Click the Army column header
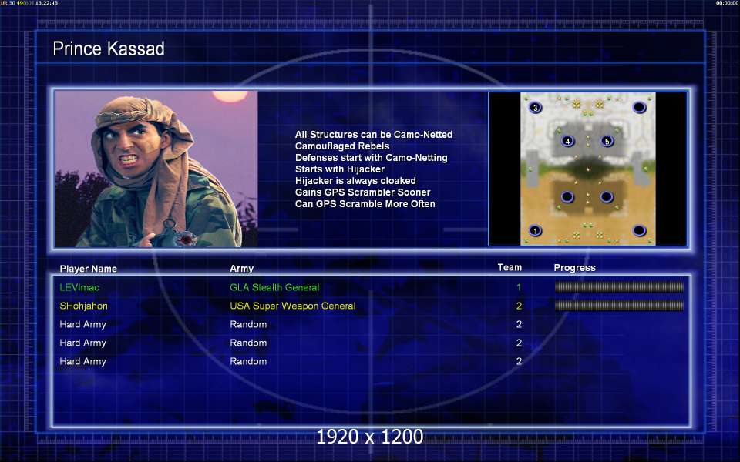Screen dimensions: 740x462 [241, 269]
